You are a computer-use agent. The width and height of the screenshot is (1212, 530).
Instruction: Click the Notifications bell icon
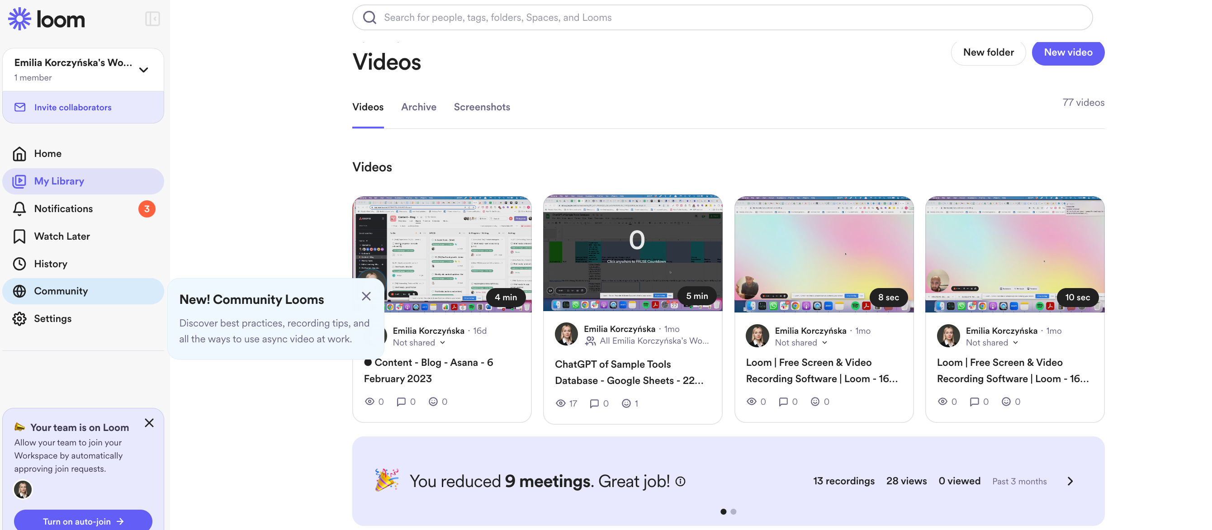[x=21, y=209]
